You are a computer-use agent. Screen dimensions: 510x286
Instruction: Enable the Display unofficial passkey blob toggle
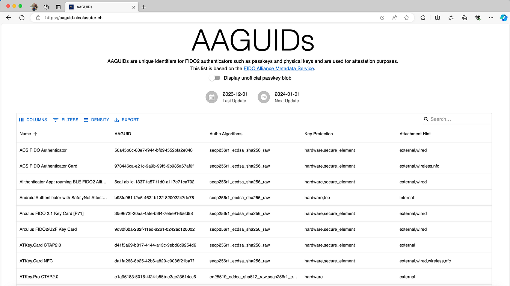pyautogui.click(x=214, y=78)
